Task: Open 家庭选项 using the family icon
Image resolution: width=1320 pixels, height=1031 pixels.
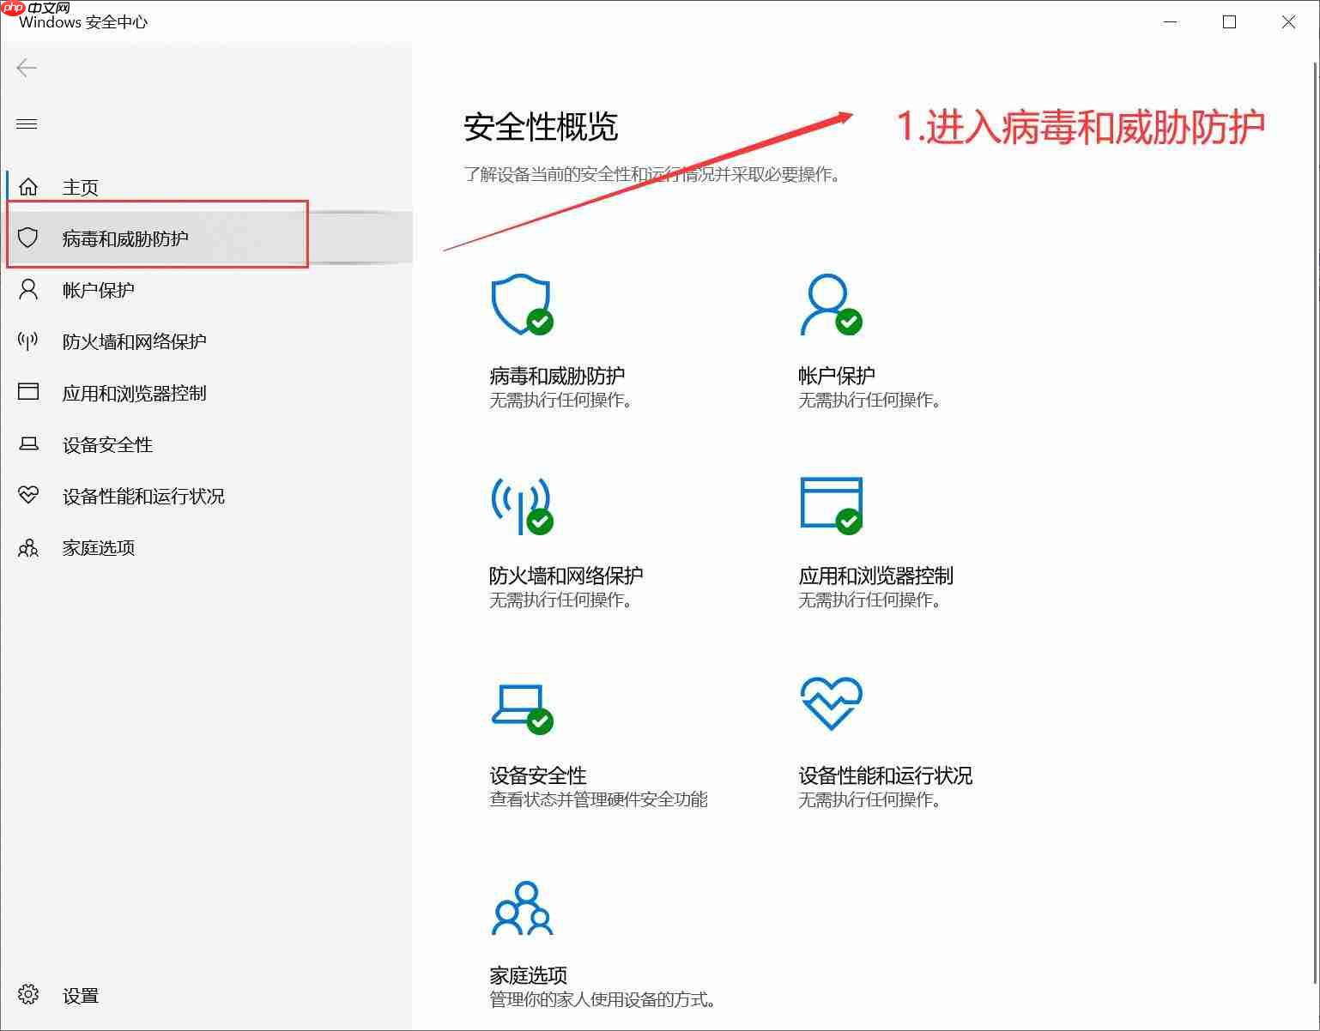Action: point(28,547)
